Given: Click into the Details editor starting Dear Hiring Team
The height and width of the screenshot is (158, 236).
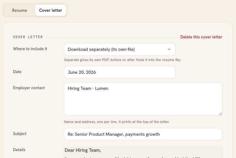Looking at the screenshot, I should (x=143, y=152).
